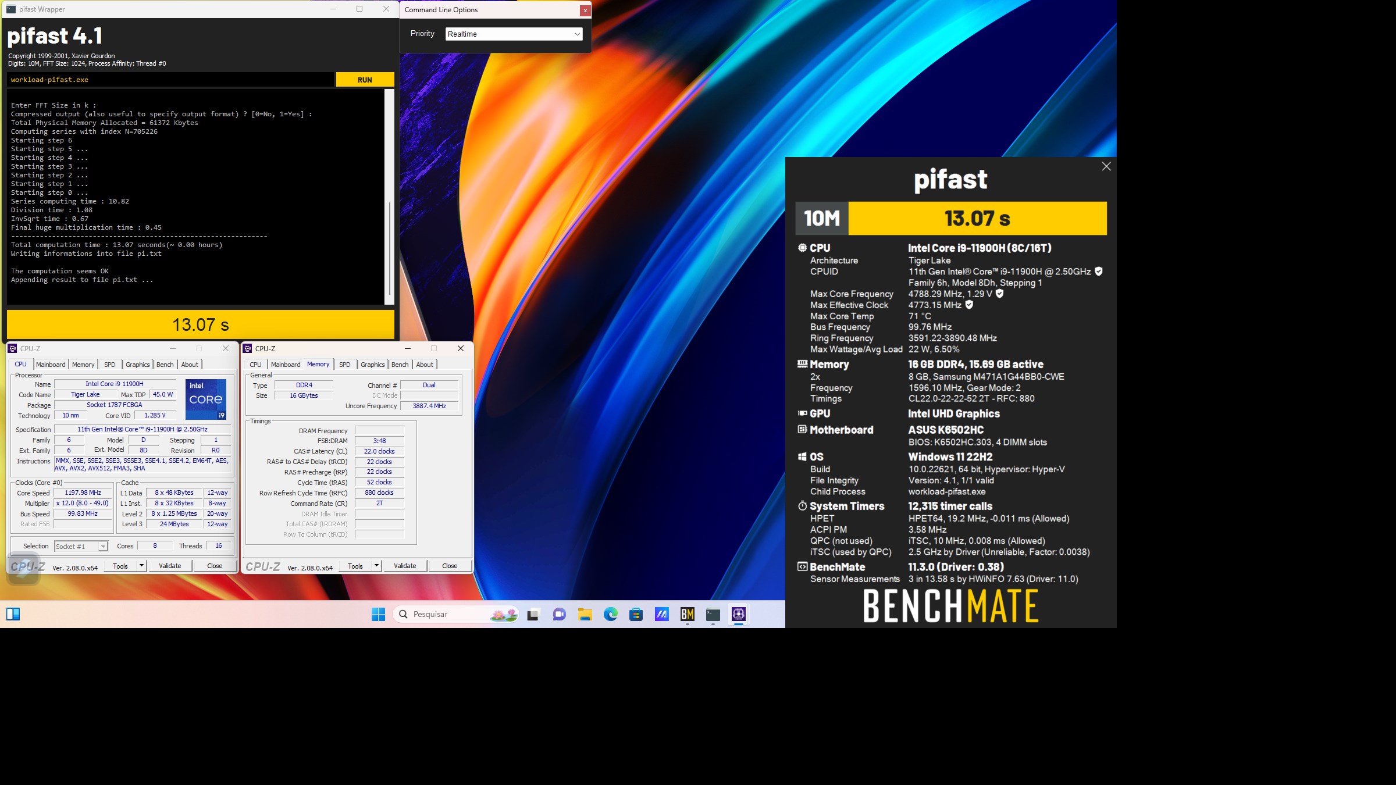This screenshot has width=1396, height=785.
Task: Click the GPU icon in BenchMate
Action: (802, 413)
